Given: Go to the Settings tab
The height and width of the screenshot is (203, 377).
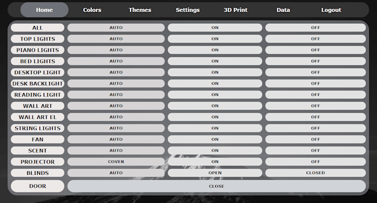Looking at the screenshot, I should (187, 10).
